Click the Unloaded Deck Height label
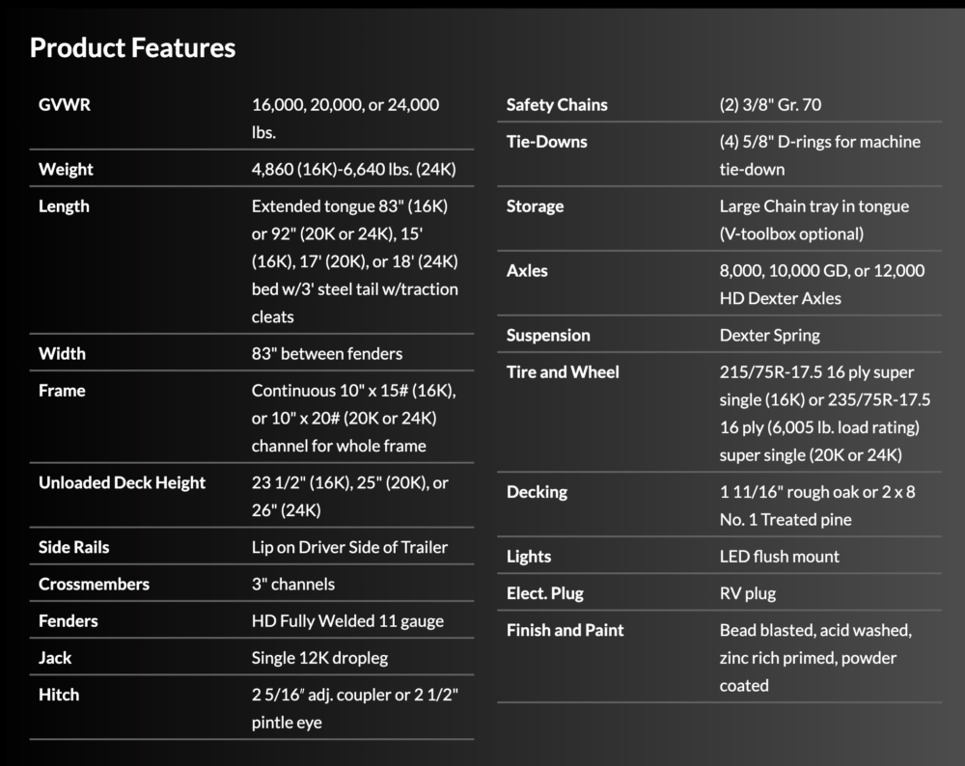 [122, 482]
